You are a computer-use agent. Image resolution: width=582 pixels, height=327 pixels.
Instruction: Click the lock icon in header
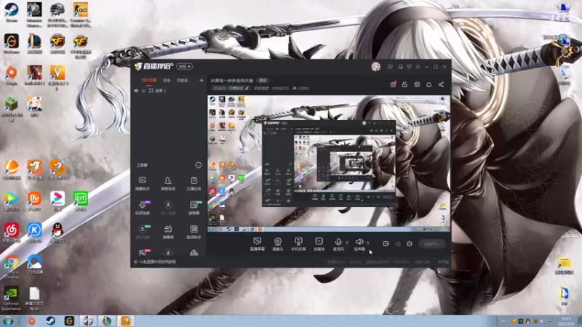click(x=404, y=84)
